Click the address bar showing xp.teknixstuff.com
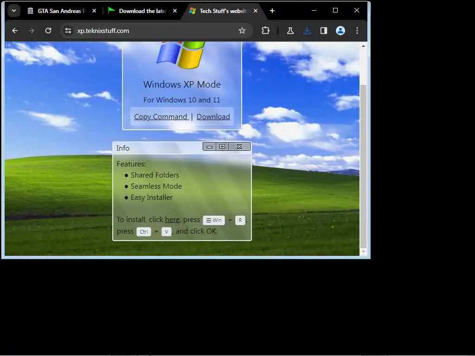475x356 pixels. (x=156, y=31)
